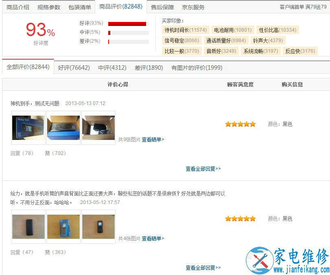Screen dimensions: 330x275
Task: View 有图片的评价(1999) reviews
Action: point(197,68)
